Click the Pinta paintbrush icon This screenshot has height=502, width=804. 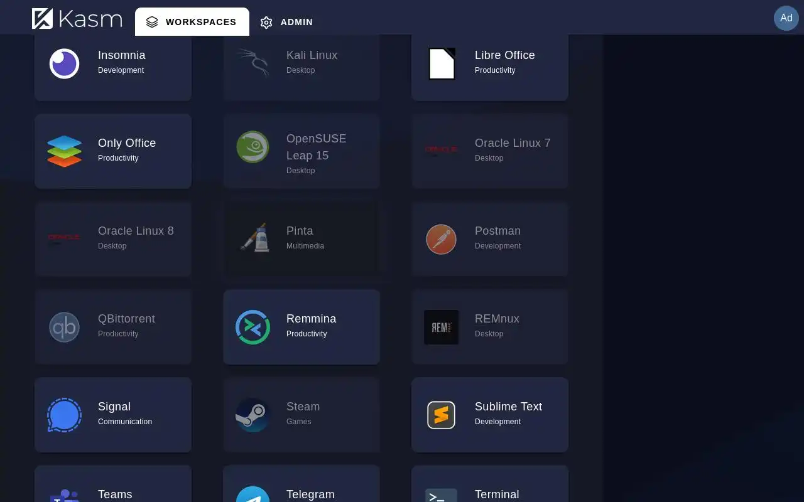[x=254, y=238]
